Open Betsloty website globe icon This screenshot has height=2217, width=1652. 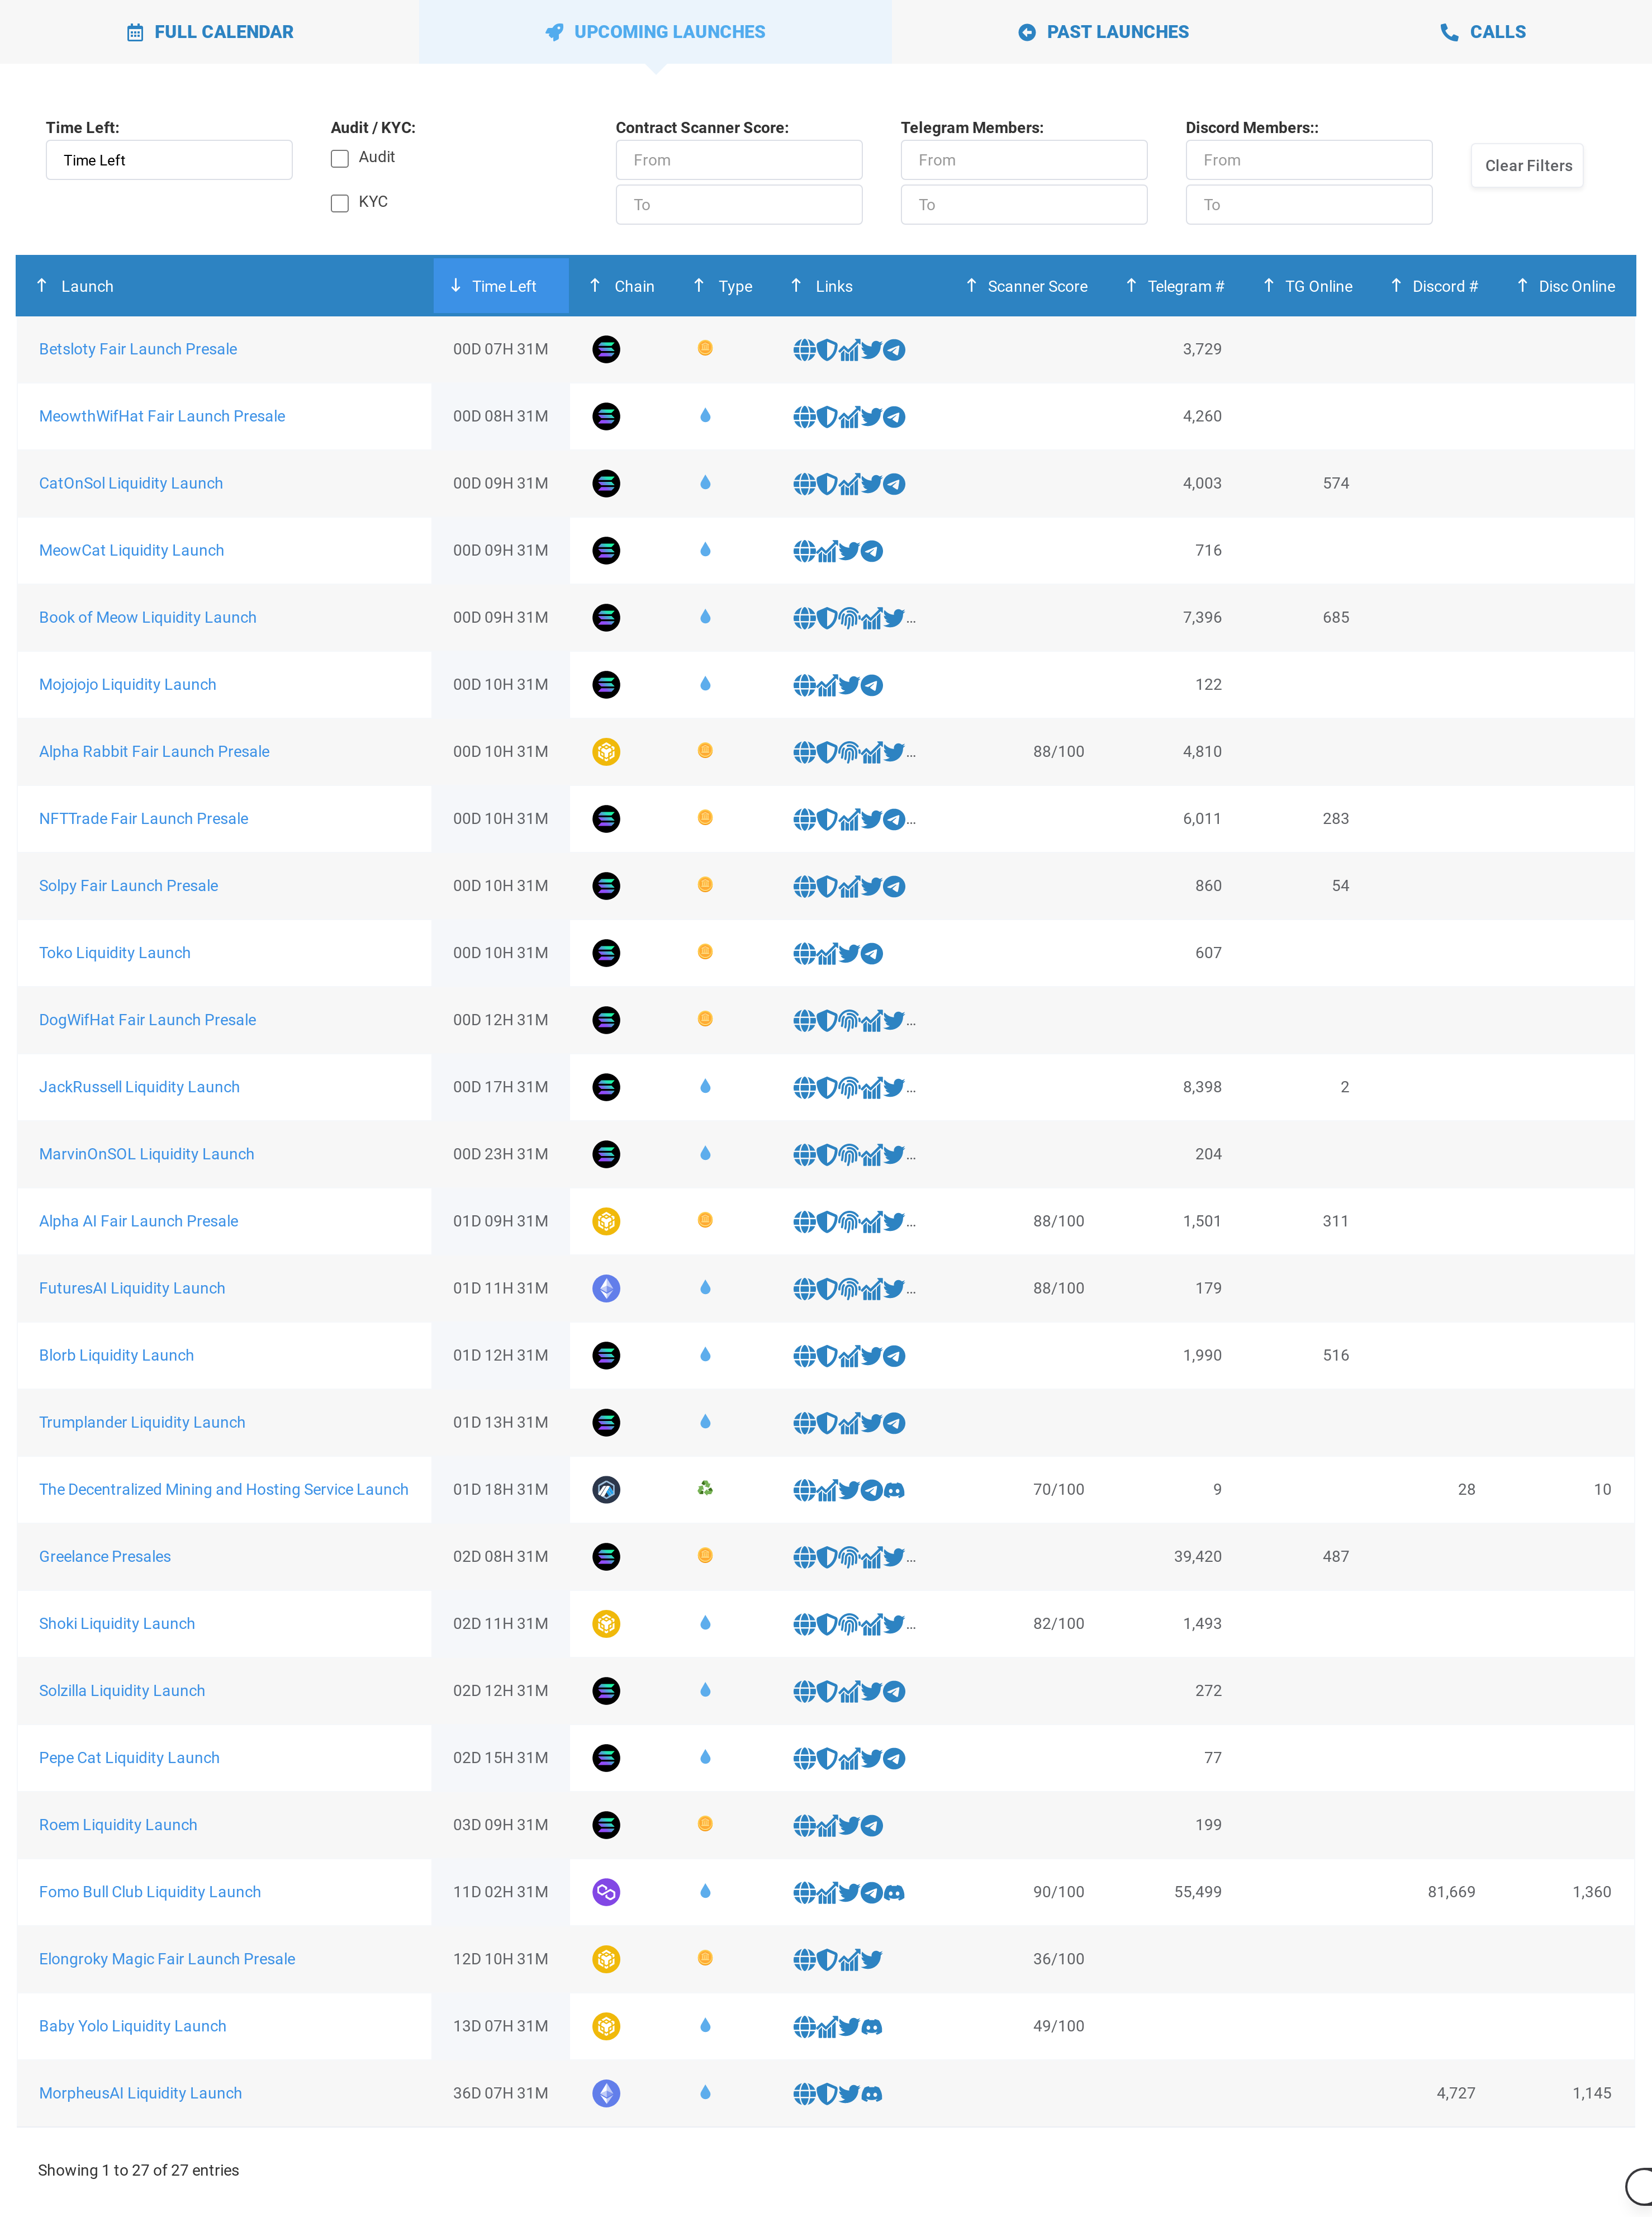804,350
